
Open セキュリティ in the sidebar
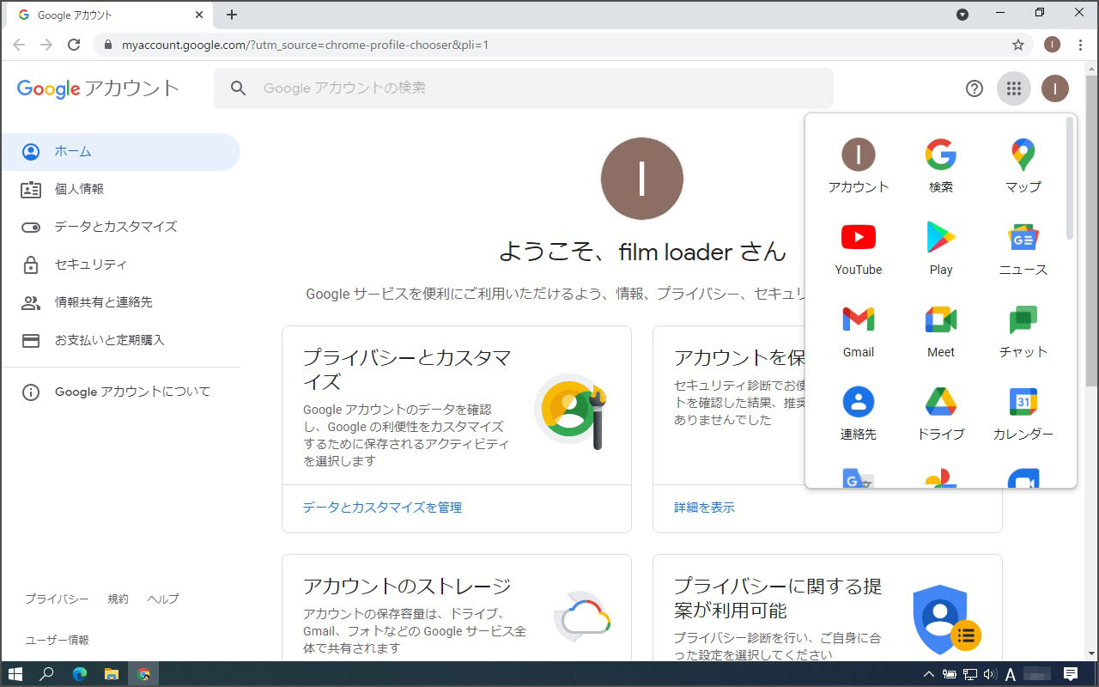[x=120, y=264]
